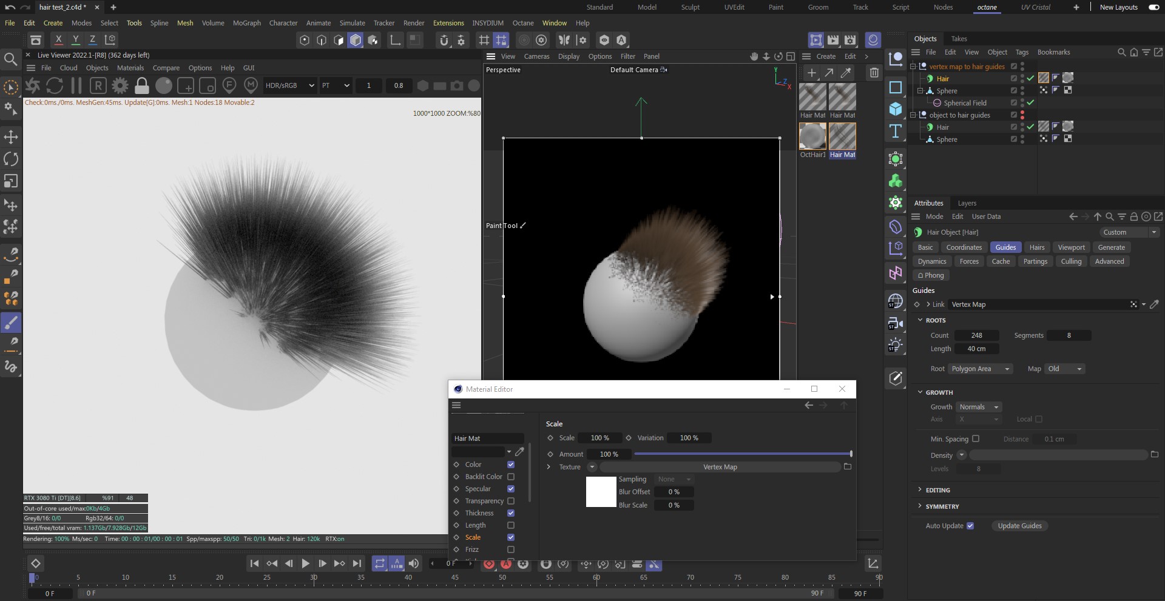Switch to the Hairs tab
The width and height of the screenshot is (1165, 601).
1037,247
